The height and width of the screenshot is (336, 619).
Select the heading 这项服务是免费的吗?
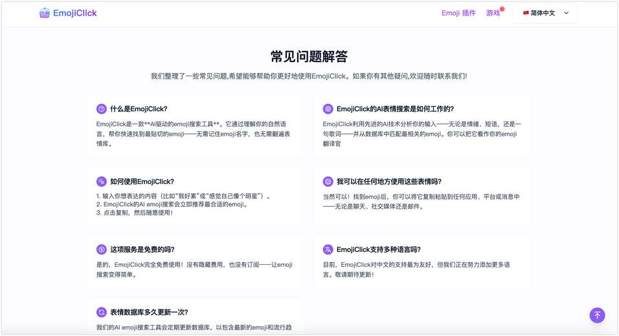click(142, 249)
